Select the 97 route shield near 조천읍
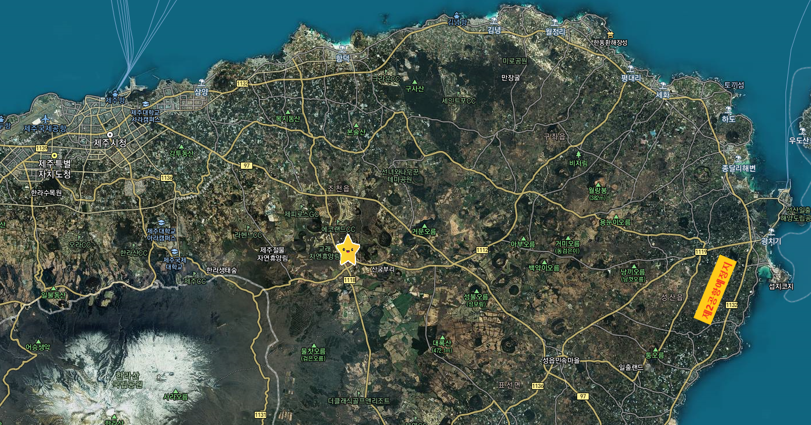This screenshot has height=425, width=811. tap(247, 165)
